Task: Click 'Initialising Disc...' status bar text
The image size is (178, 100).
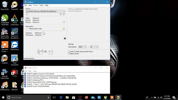Action: pos(29,59)
